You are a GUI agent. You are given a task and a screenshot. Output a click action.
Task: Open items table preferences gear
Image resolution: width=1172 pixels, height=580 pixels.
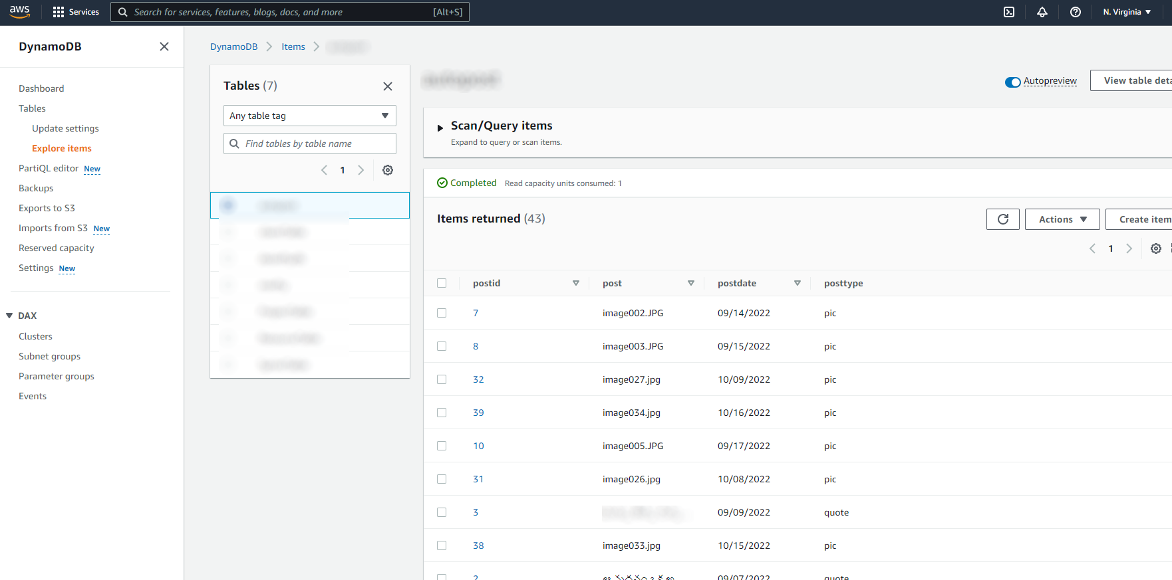[1156, 248]
